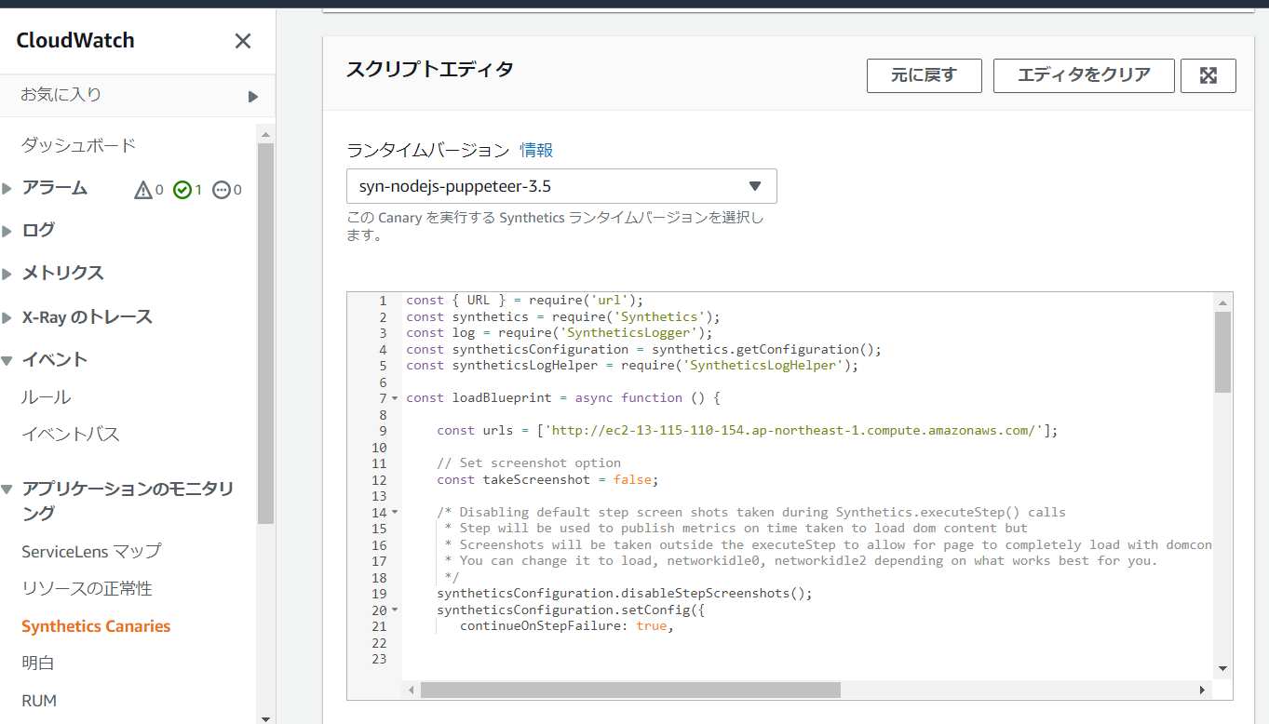Expand the アラーム section
1269x724 pixels.
tap(7, 189)
